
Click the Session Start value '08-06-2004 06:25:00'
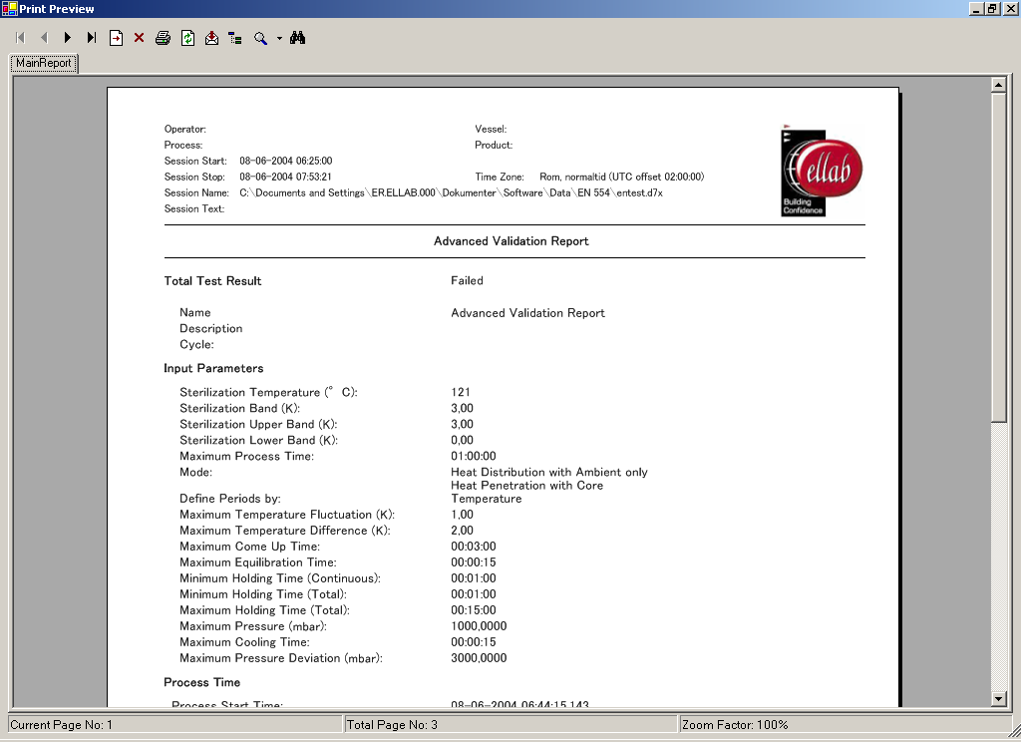286,161
